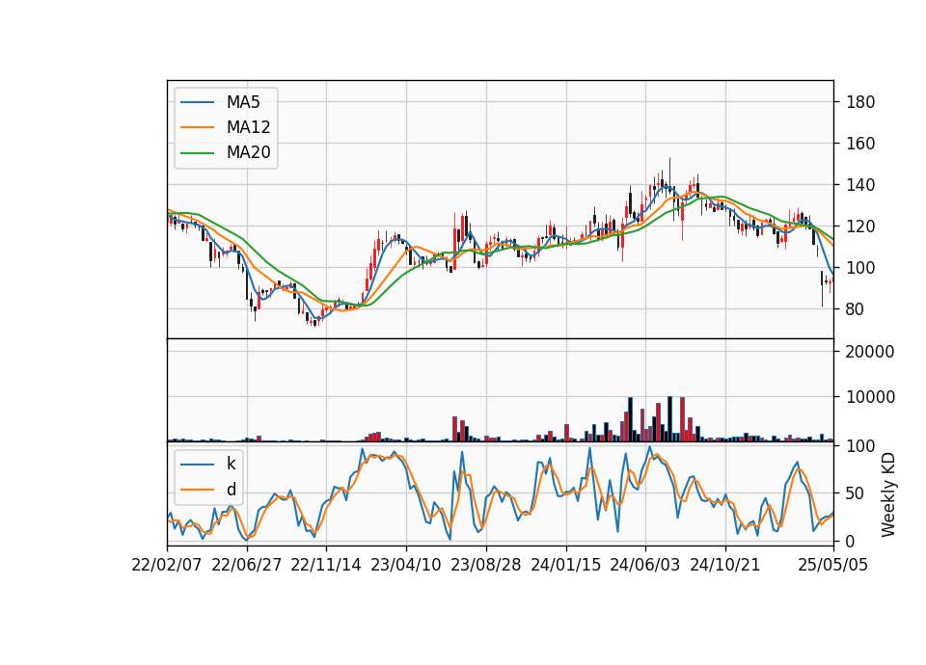
Task: Click the 22/06/27 date label
Action: coord(247,565)
